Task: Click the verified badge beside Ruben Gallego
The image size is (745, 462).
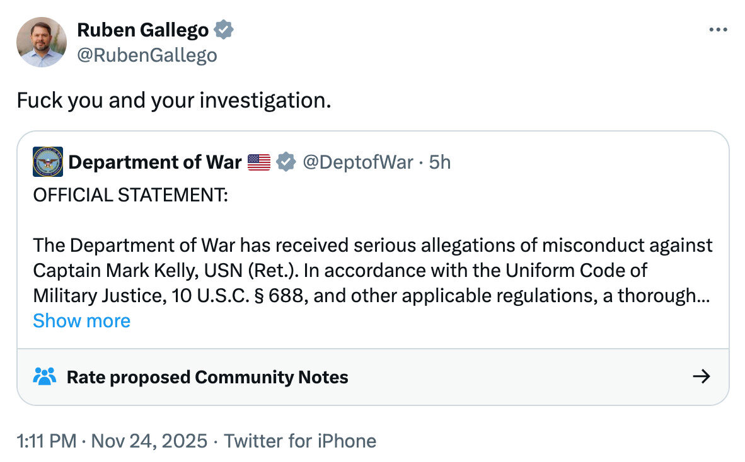Action: pyautogui.click(x=224, y=30)
